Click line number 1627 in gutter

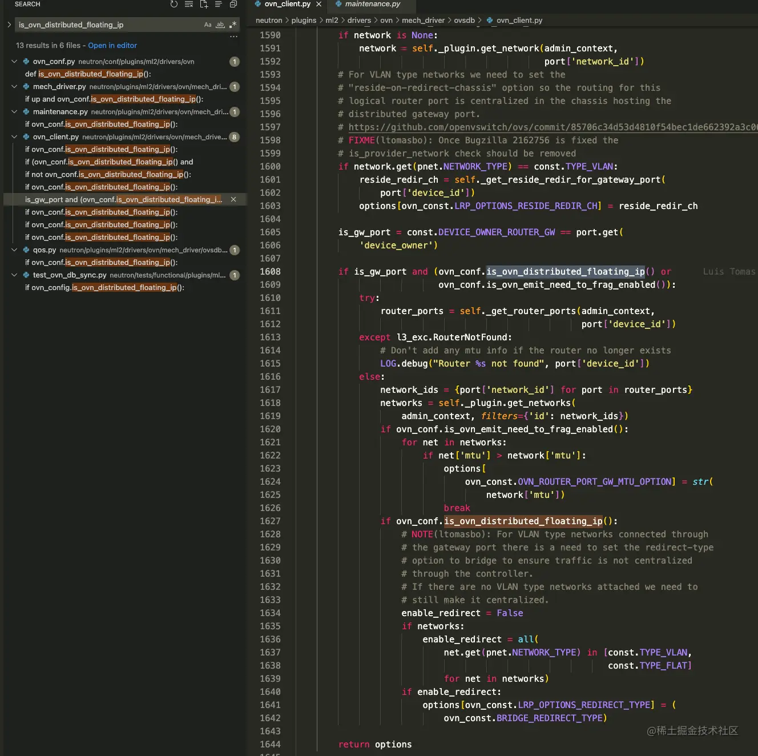[270, 521]
